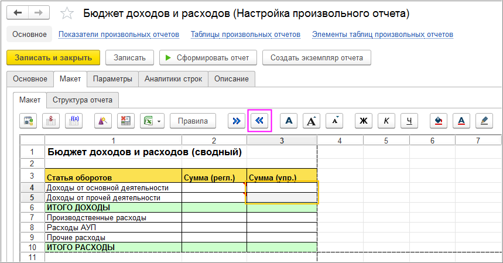This screenshot has height=263, width=503.
Task: Click the double left arrow toolbar button
Action: click(x=260, y=121)
